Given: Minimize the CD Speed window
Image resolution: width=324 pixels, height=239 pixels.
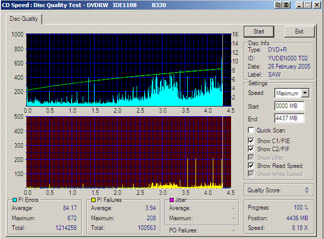Looking at the screenshot, I should 299,5.
